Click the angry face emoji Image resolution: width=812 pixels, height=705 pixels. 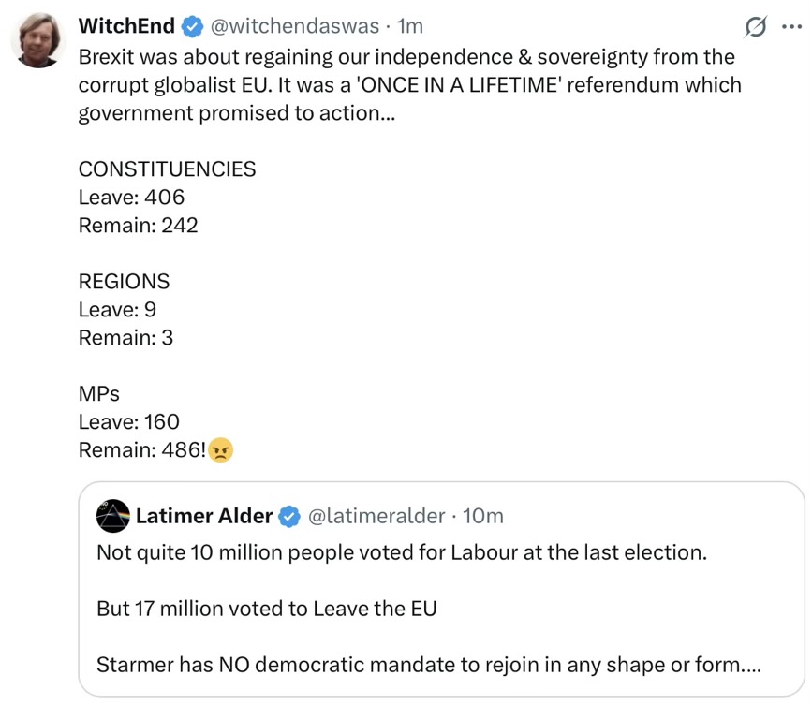click(x=221, y=449)
